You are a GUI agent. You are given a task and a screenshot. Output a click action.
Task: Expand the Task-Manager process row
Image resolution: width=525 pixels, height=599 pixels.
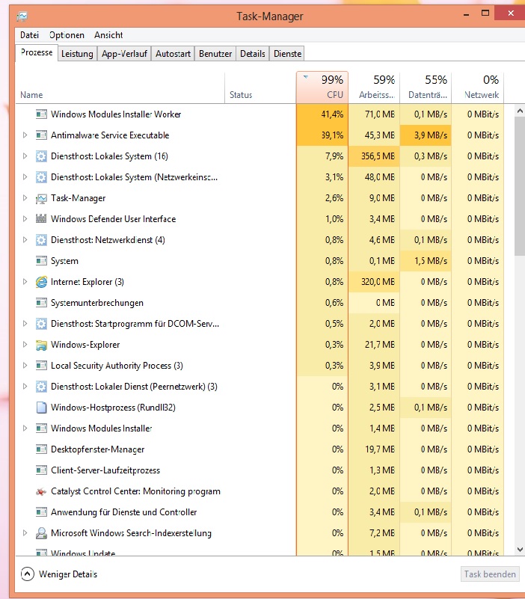[x=25, y=198]
